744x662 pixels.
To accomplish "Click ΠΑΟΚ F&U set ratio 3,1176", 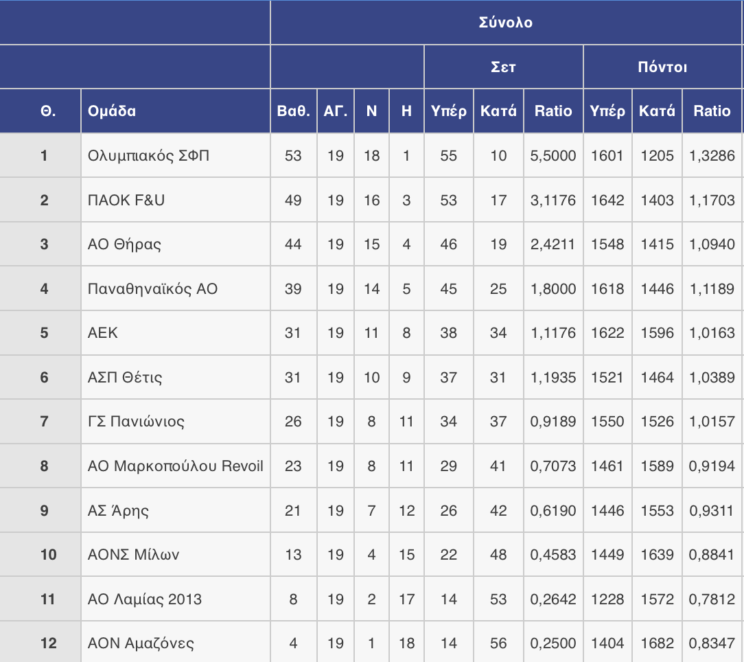I will pos(553,201).
